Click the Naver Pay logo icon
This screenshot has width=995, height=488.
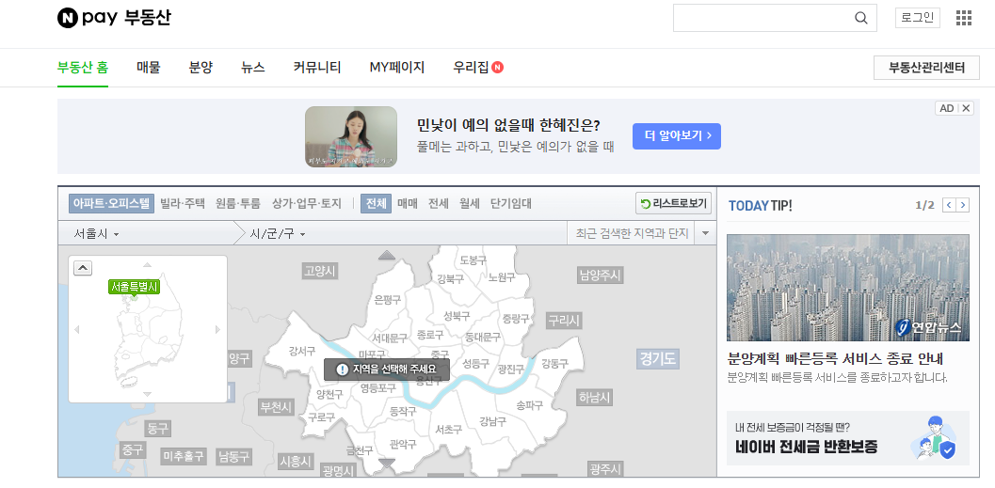click(x=67, y=18)
